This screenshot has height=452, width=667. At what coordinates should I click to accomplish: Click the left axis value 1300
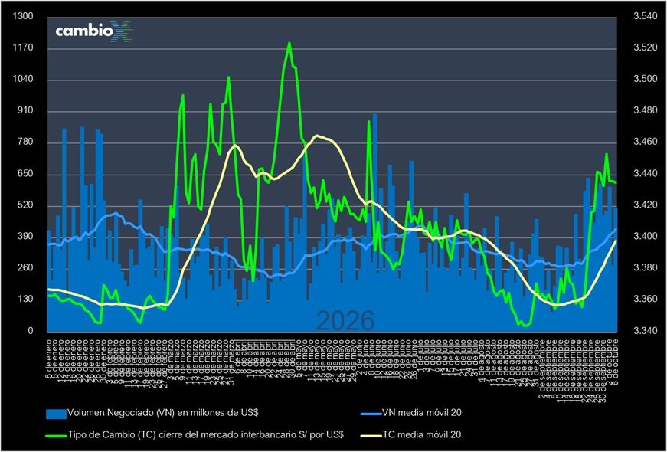tap(24, 17)
